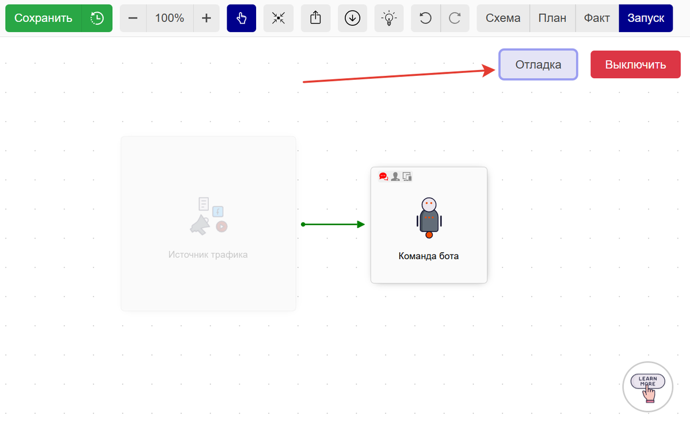Zoom in with the plus button
Screen dimensions: 690x424
pyautogui.click(x=207, y=18)
